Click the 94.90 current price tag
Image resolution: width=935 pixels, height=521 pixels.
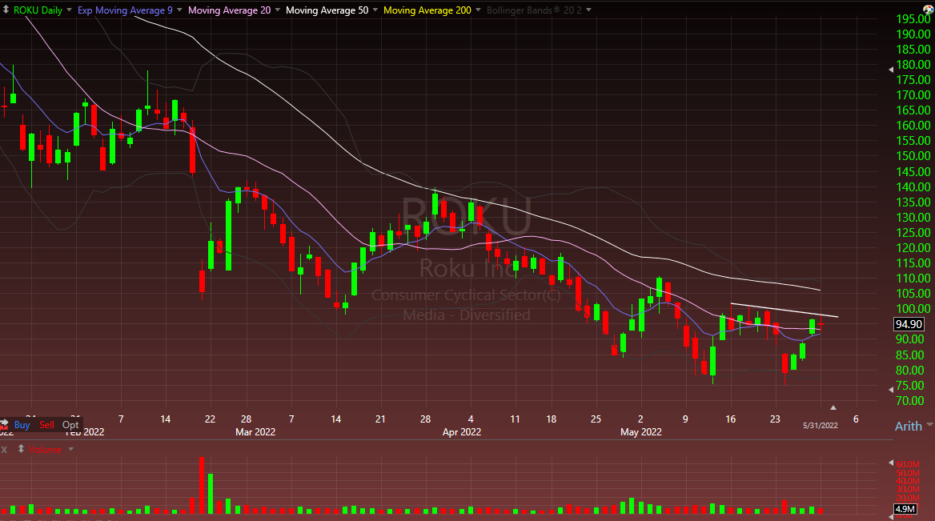[x=909, y=324]
